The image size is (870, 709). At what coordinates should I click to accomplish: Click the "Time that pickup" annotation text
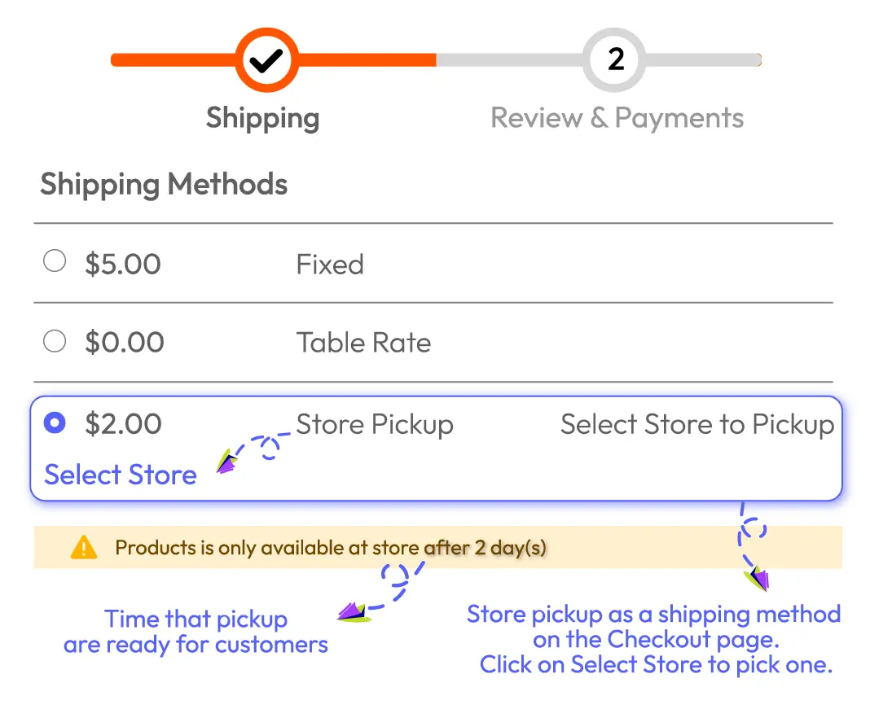(196, 619)
